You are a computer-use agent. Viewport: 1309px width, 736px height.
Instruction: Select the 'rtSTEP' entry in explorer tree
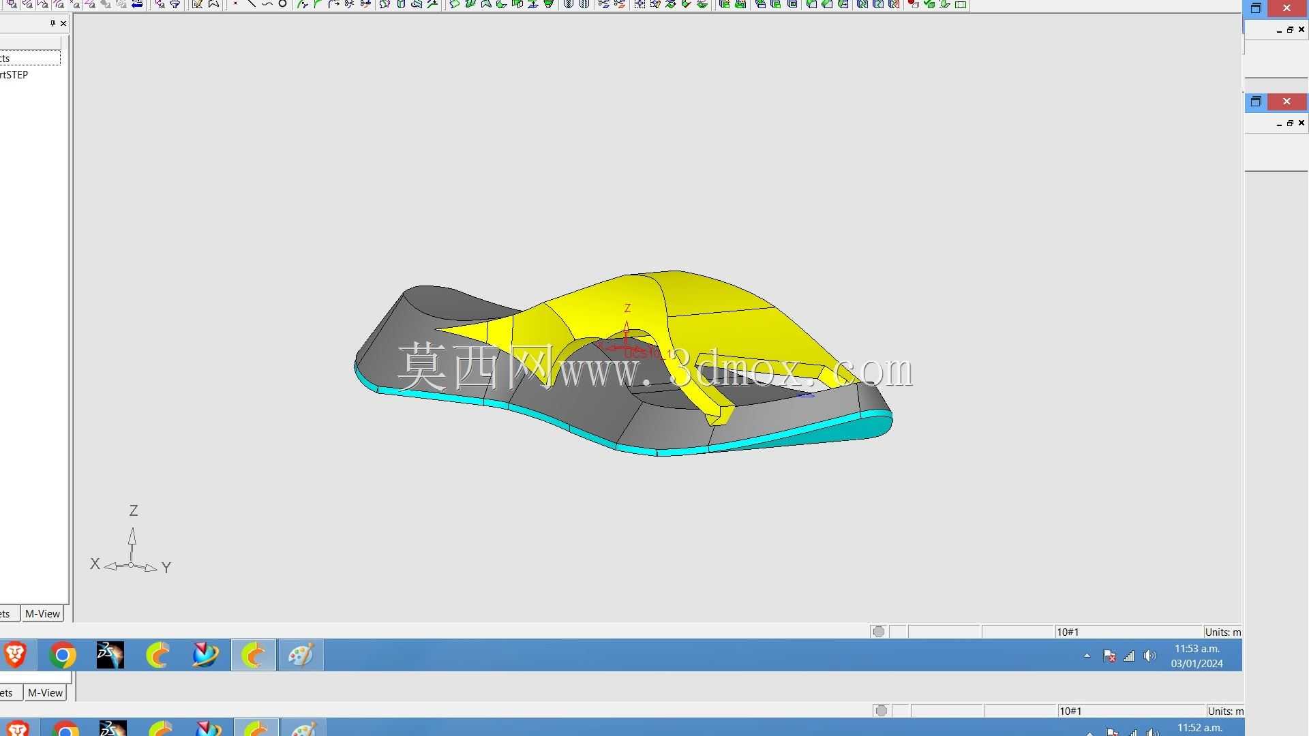pyautogui.click(x=14, y=75)
